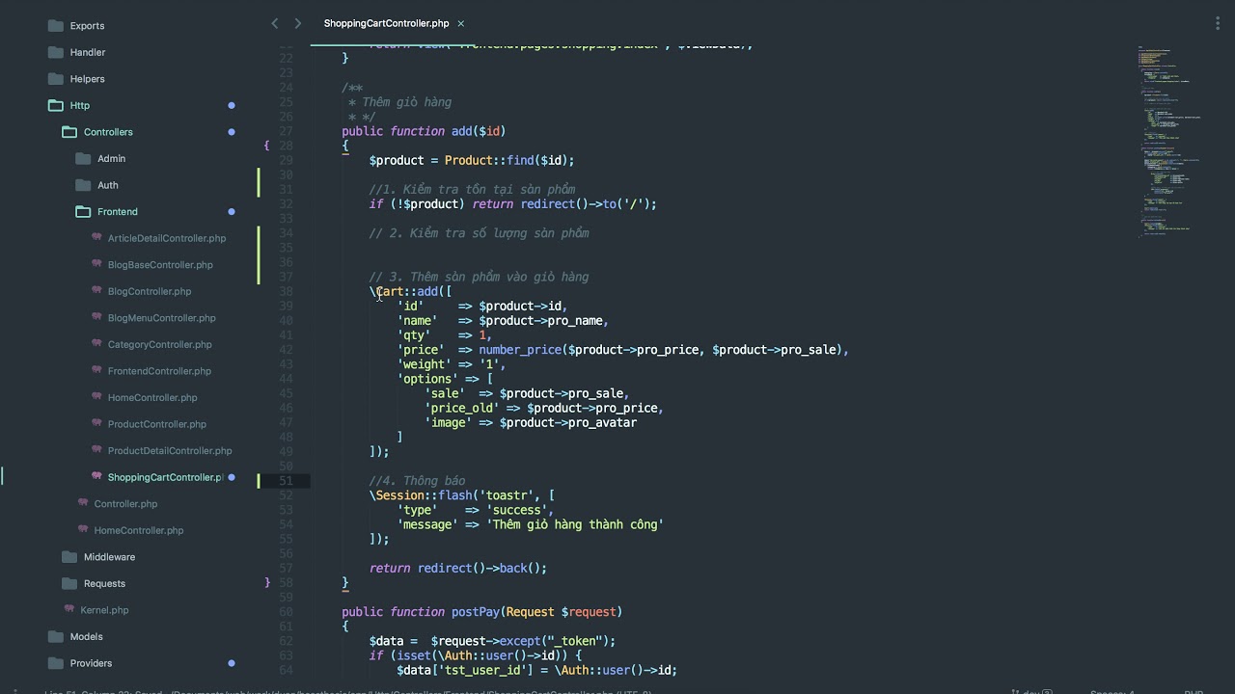This screenshot has height=694, width=1235.
Task: Click '\Cart::add([' on line 38
Action: [x=410, y=291]
